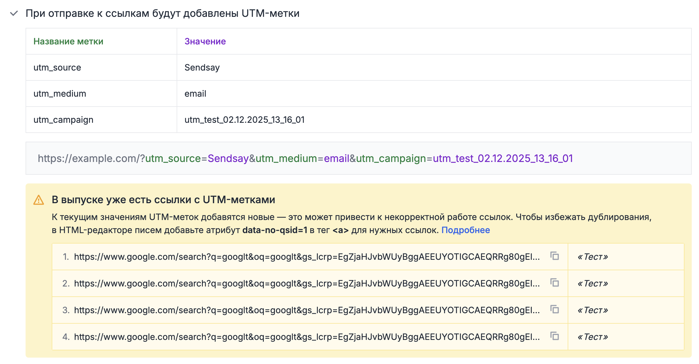699x364 pixels.
Task: Click the «Тест» label beside link 4
Action: tap(593, 337)
